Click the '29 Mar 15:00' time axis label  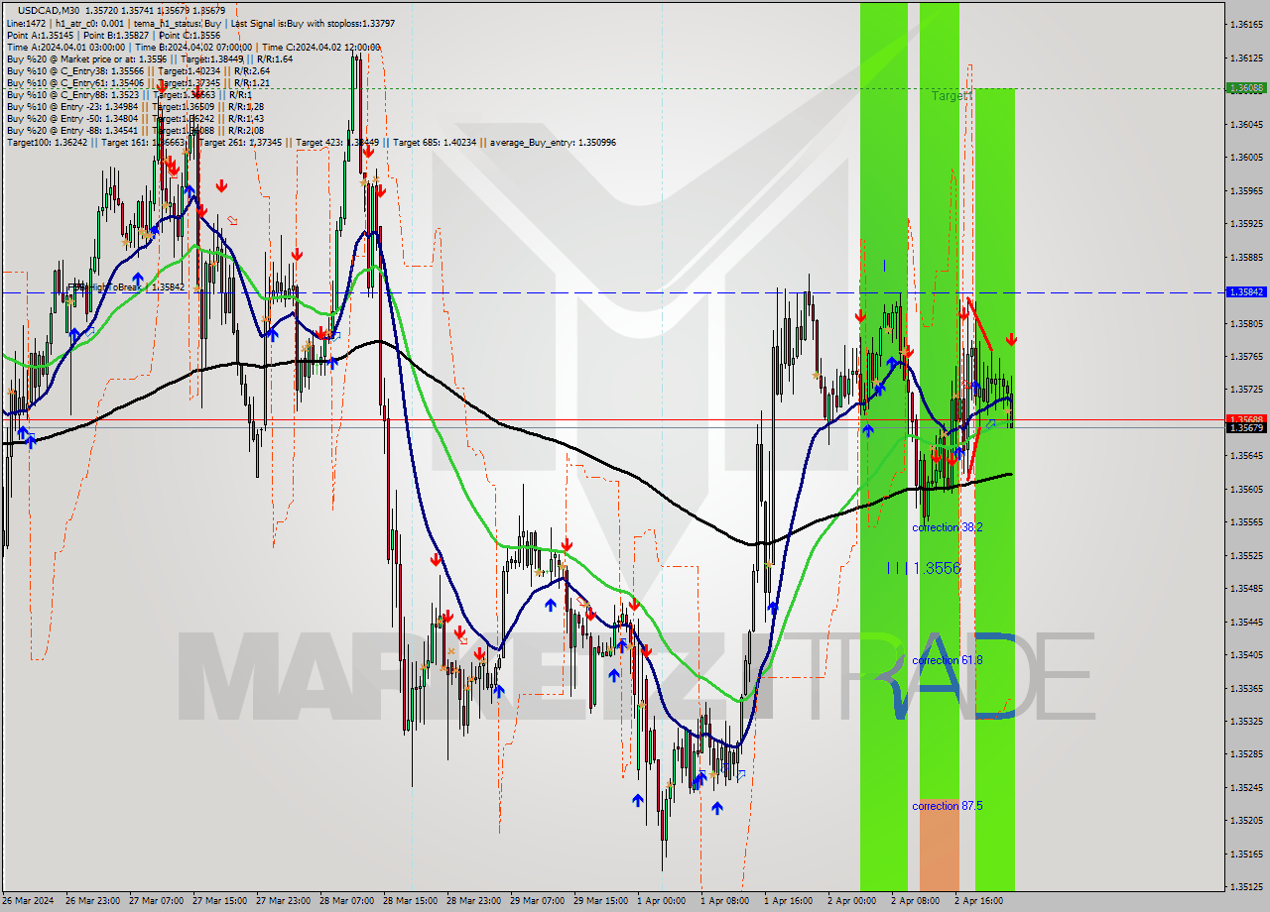click(x=601, y=901)
